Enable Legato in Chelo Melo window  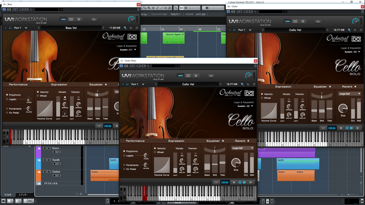click(124, 156)
